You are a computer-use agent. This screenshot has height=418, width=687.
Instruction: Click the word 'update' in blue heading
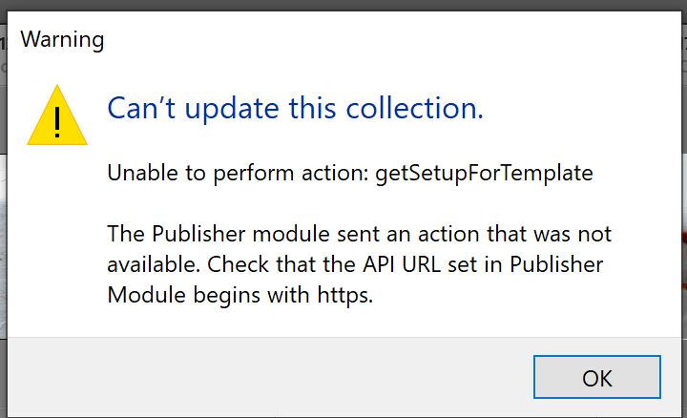click(x=232, y=110)
